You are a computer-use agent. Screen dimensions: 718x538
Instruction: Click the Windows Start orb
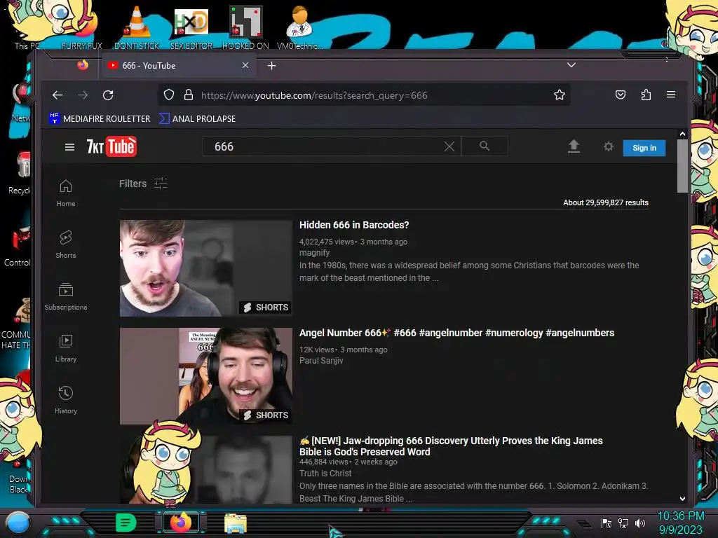18,523
